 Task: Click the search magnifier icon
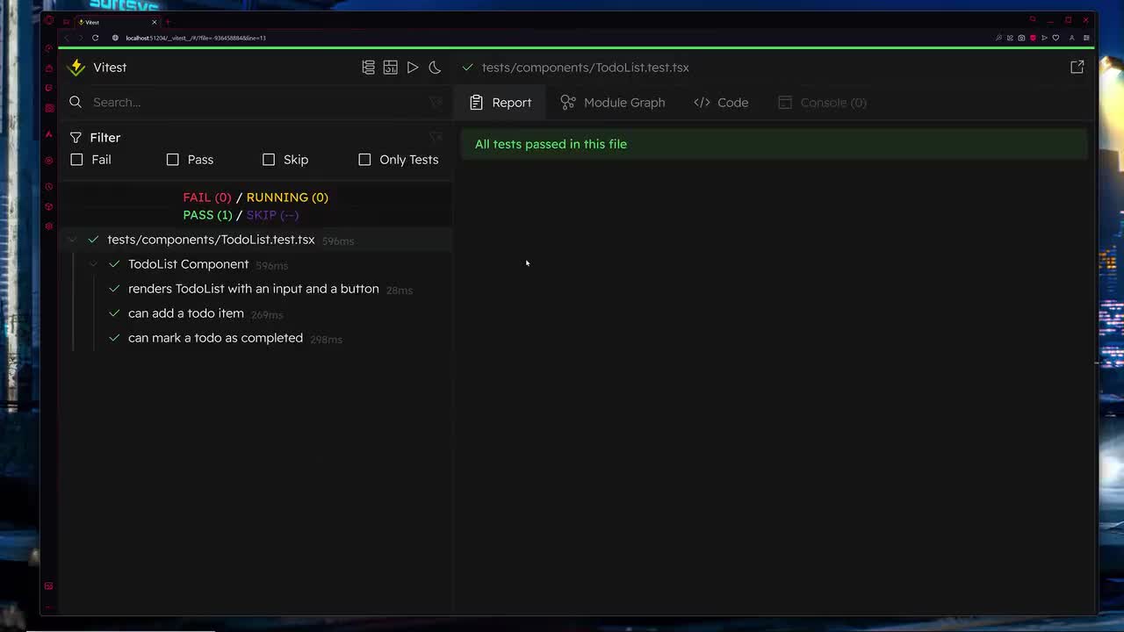(76, 102)
